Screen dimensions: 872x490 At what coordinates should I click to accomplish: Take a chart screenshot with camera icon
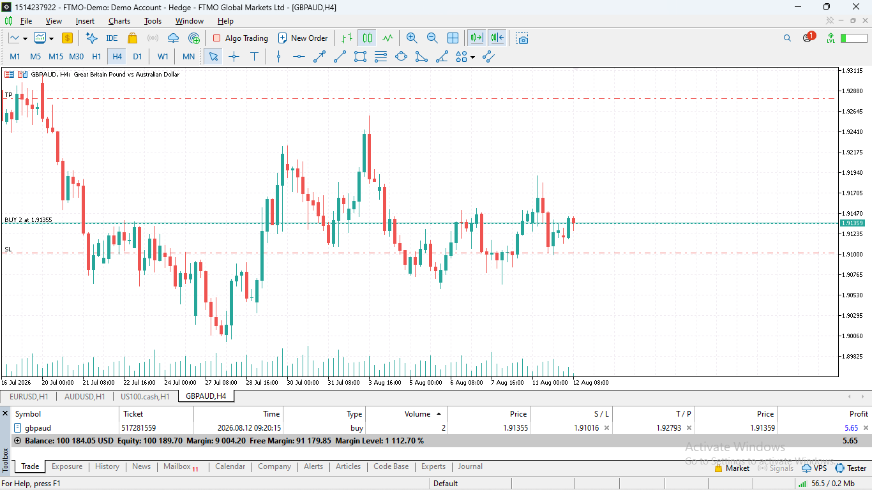click(522, 38)
